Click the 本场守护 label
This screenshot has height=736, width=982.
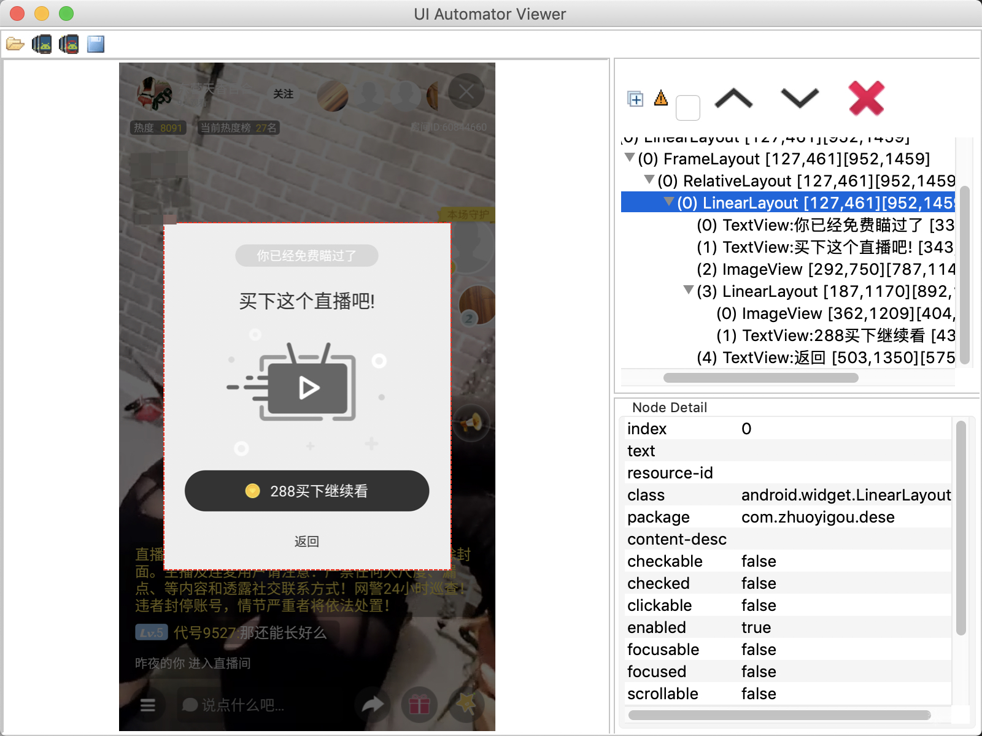tap(468, 215)
